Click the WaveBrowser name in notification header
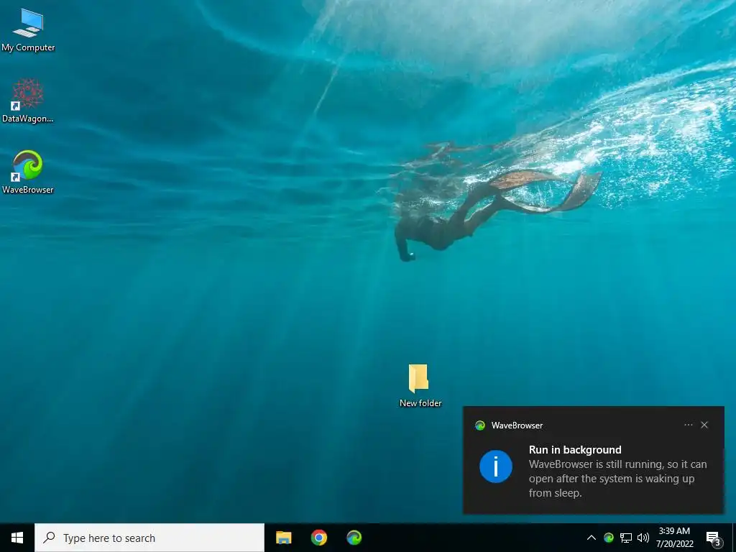 coord(517,425)
